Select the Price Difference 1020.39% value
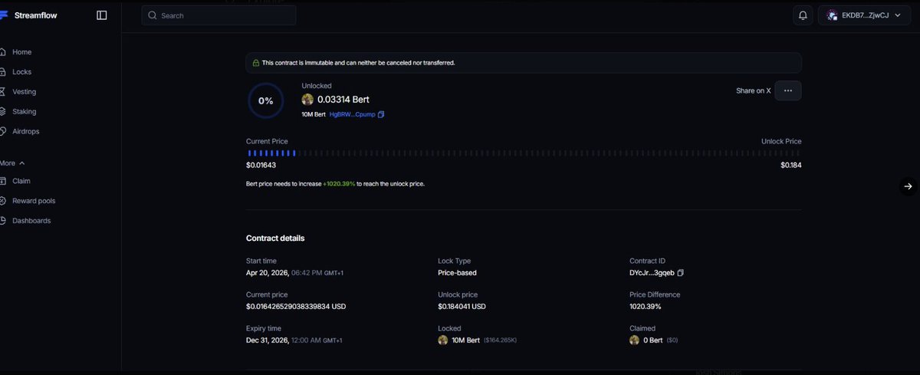This screenshot has width=920, height=375. (x=645, y=307)
